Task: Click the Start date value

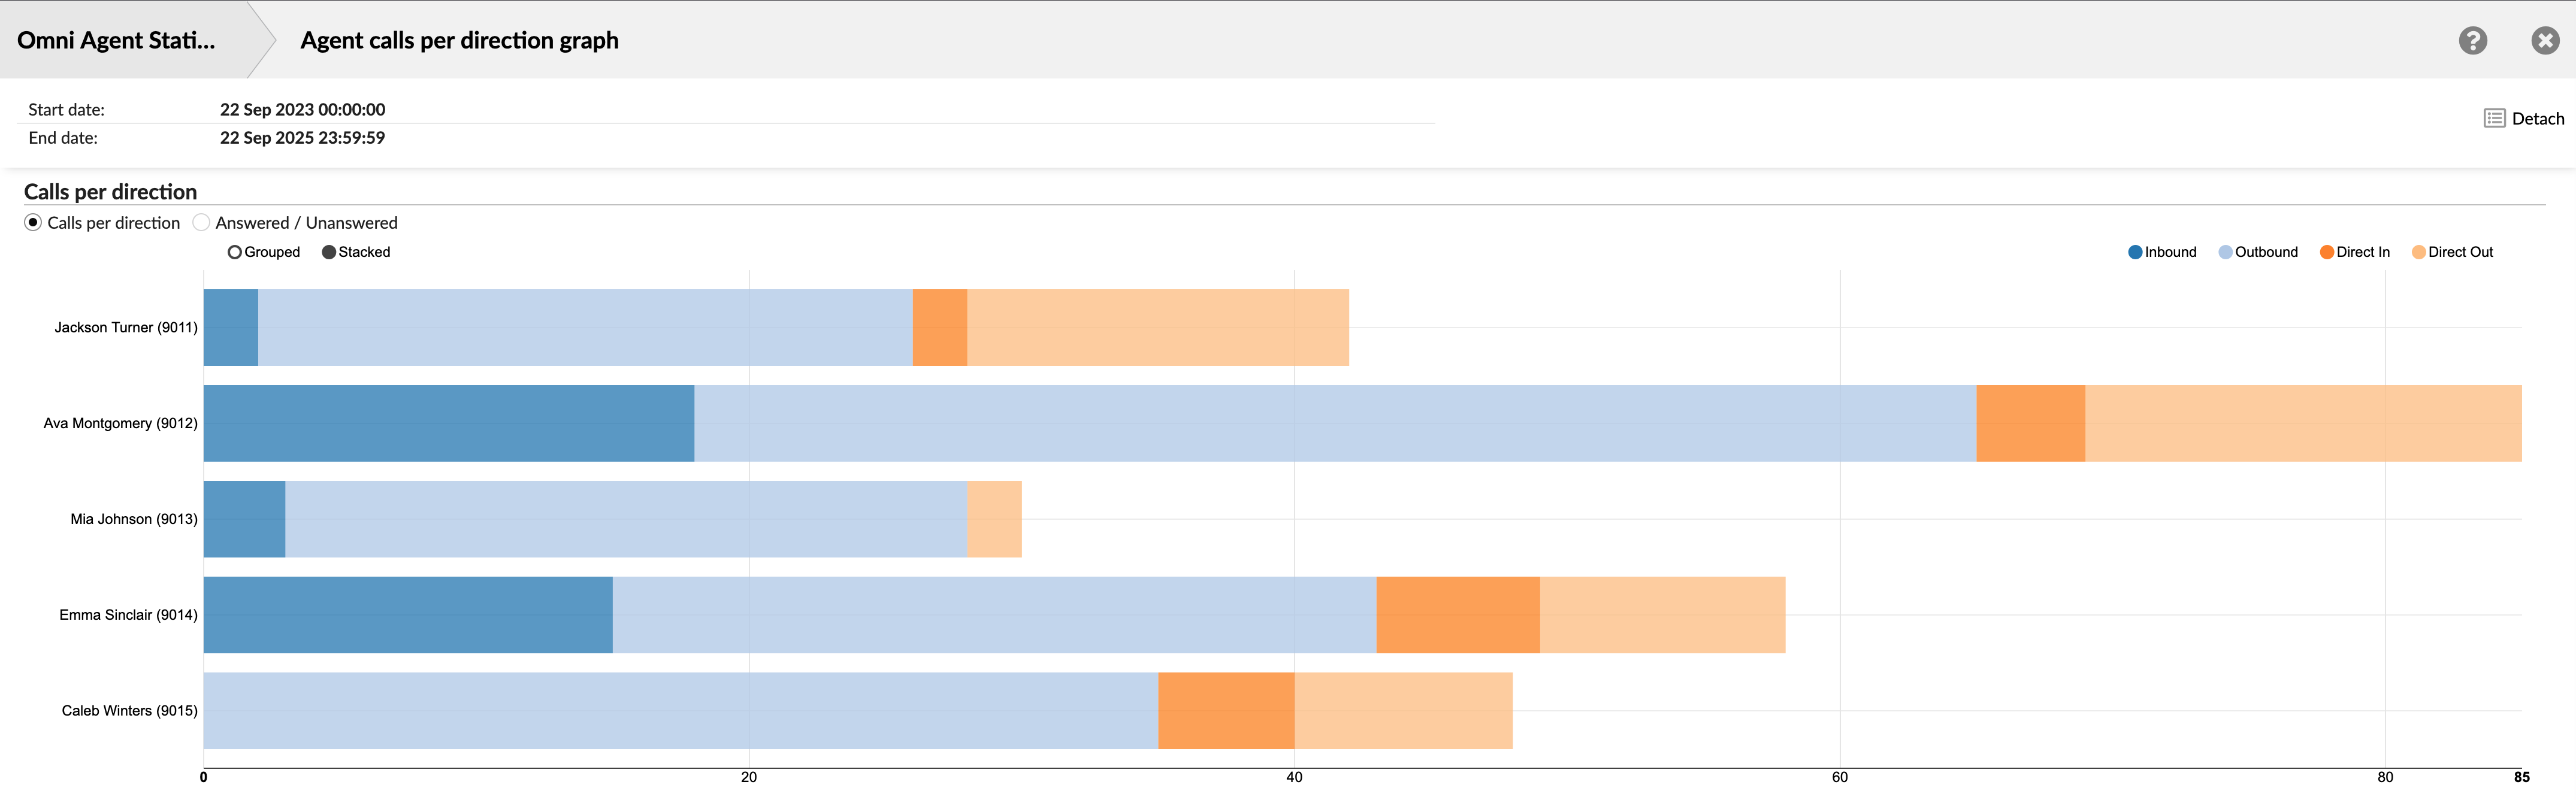Action: [x=302, y=109]
